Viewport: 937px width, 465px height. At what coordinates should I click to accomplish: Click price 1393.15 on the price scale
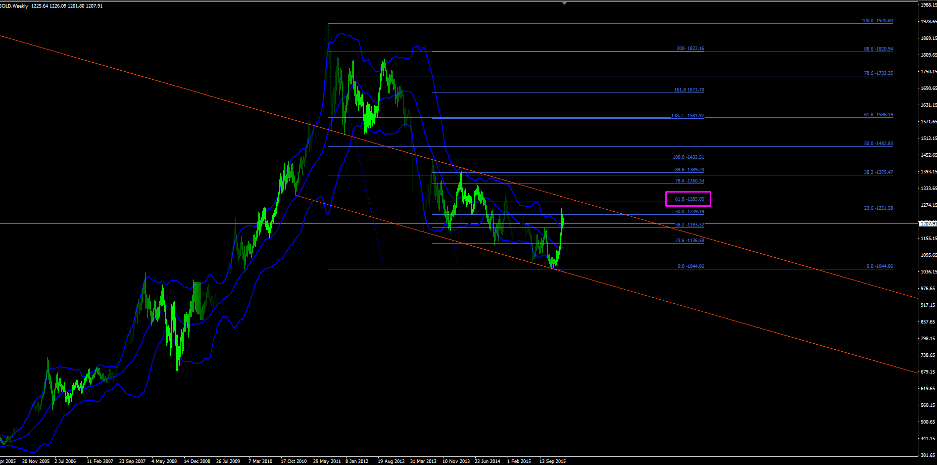coord(929,172)
